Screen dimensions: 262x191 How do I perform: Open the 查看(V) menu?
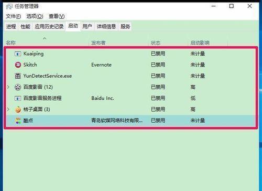coord(57,16)
